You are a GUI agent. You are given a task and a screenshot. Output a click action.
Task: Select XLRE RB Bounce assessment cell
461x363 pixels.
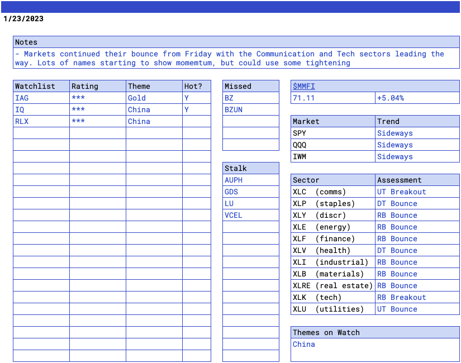pos(417,286)
